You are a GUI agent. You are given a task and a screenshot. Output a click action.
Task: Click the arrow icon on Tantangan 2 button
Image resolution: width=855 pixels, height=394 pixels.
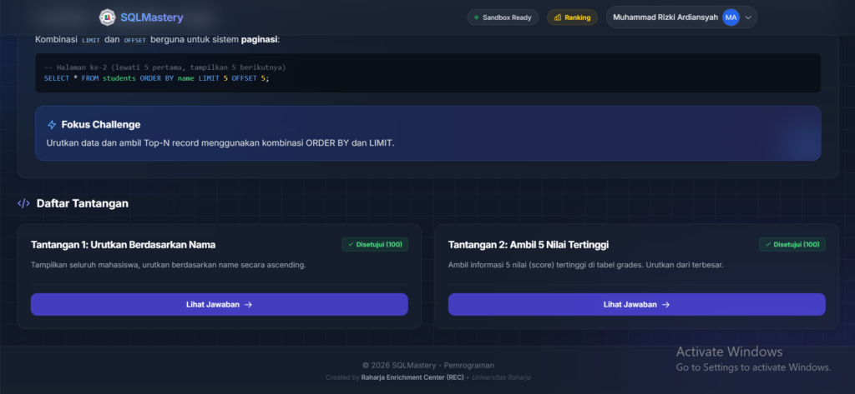[x=665, y=305]
